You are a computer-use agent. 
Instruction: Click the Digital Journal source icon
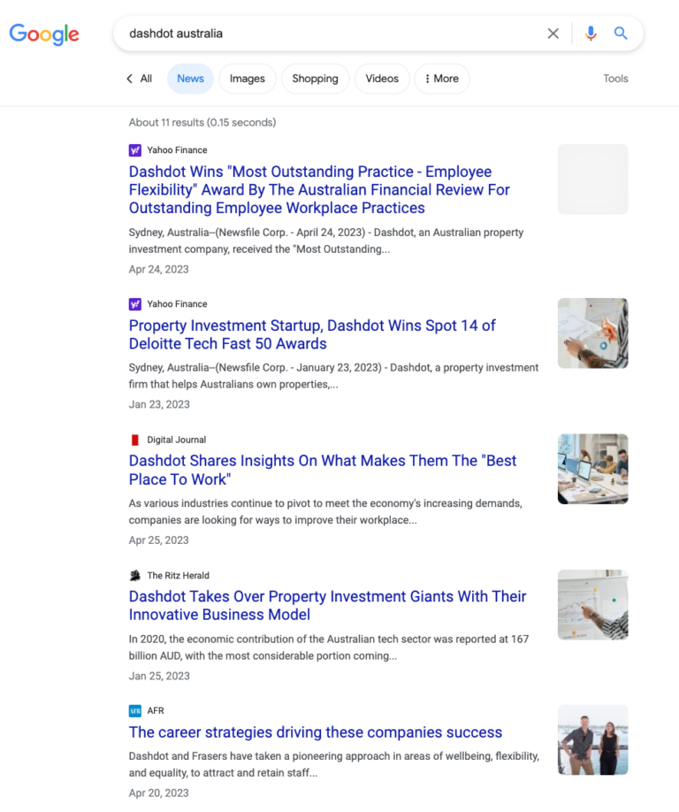coord(135,440)
